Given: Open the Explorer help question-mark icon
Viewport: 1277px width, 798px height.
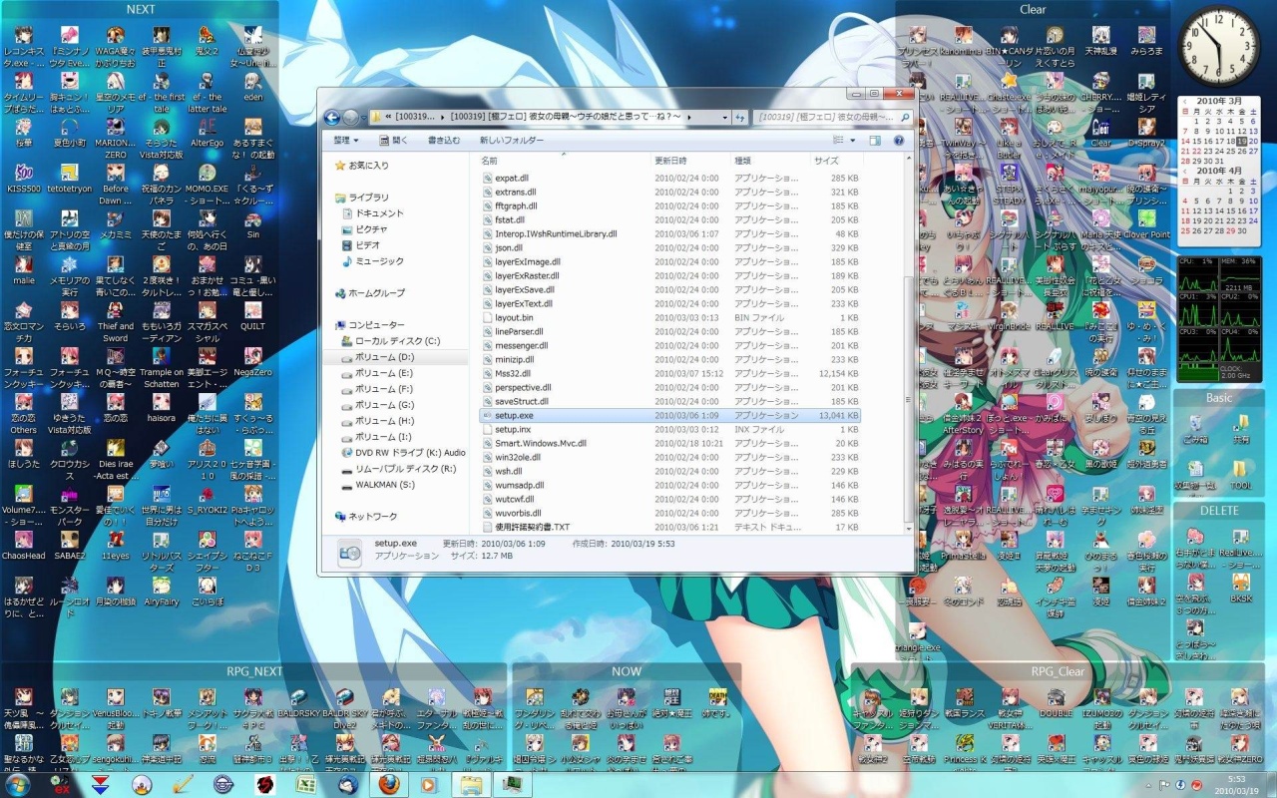Looking at the screenshot, I should click(x=899, y=141).
